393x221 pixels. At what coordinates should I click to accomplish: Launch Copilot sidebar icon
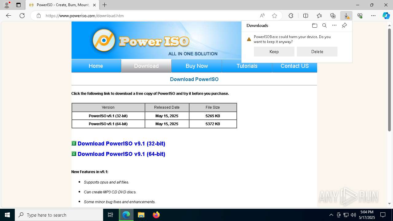coord(386,16)
